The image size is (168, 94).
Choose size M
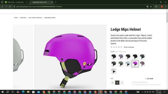click(x=117, y=83)
